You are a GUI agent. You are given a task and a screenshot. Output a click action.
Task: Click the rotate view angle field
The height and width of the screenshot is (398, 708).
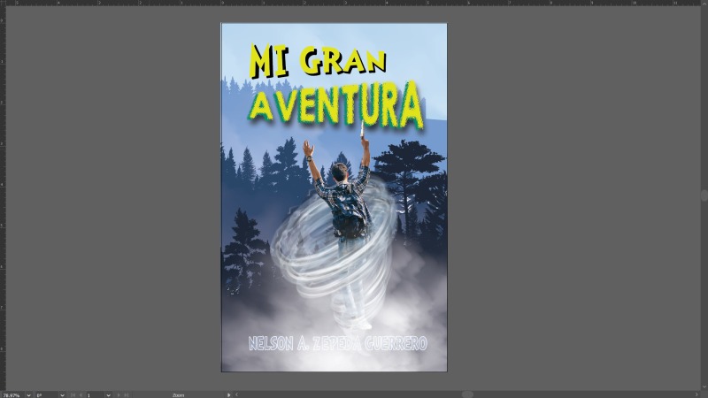[44, 394]
